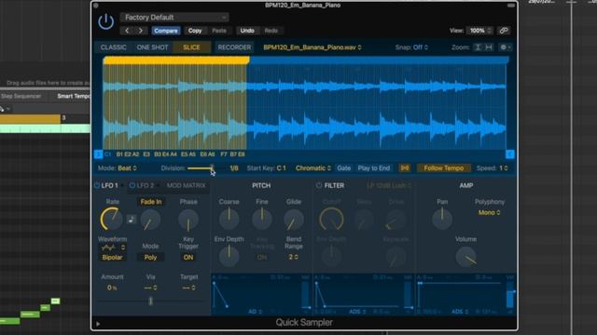Toggle LFO Bipolar button
Image resolution: width=597 pixels, height=335 pixels.
tap(112, 257)
